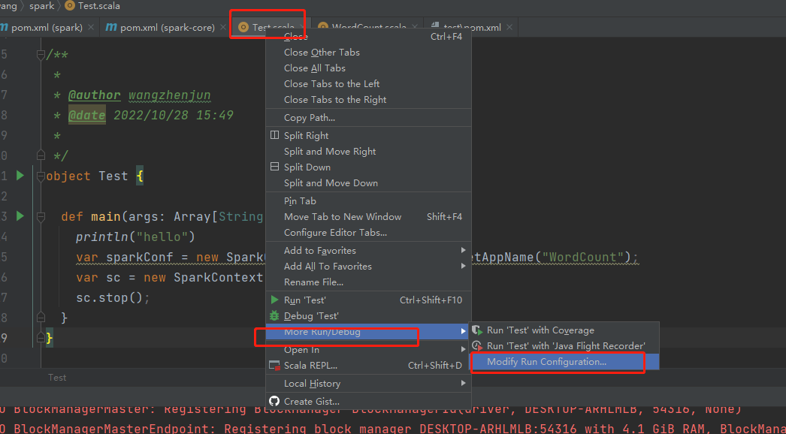Select Run 'Test' with Coverage

(540, 330)
